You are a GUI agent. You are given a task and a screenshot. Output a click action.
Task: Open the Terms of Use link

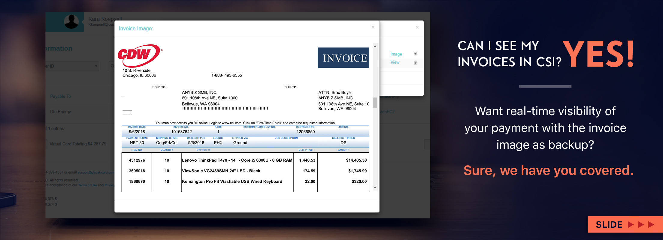pyautogui.click(x=87, y=185)
